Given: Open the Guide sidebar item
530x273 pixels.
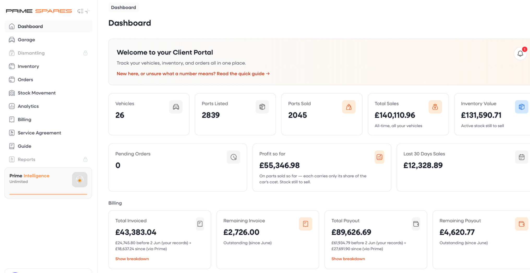Looking at the screenshot, I should (x=48, y=146).
